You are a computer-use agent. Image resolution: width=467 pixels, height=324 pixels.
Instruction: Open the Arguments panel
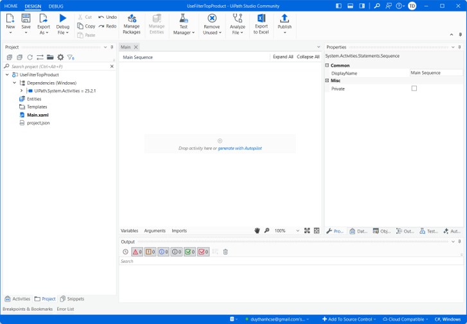coord(155,230)
